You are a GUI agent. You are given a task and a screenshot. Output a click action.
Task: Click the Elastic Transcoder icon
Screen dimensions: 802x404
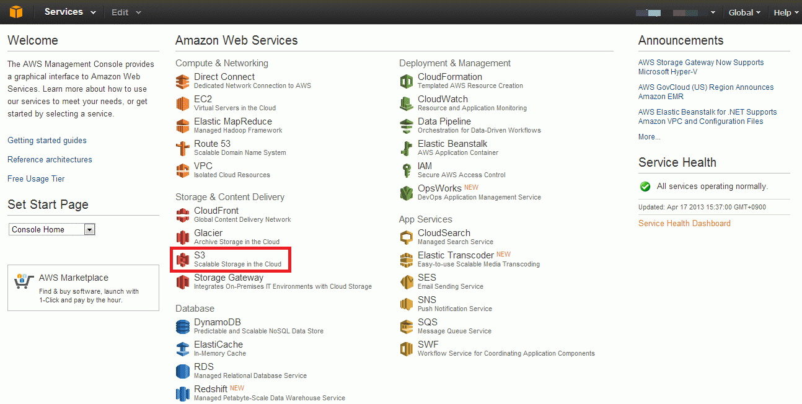coord(406,260)
